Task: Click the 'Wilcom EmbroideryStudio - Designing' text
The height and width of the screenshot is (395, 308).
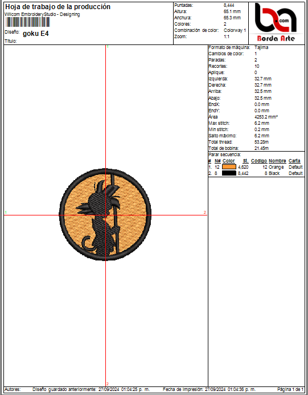Action: pos(42,14)
